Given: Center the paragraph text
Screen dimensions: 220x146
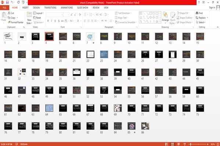Looking at the screenshot, I should coord(89,21).
